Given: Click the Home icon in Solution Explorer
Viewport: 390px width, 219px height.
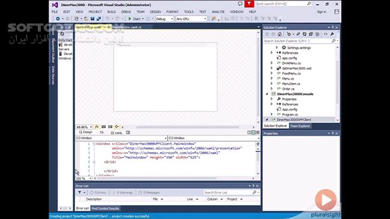Looking at the screenshot, I should (x=280, y=34).
